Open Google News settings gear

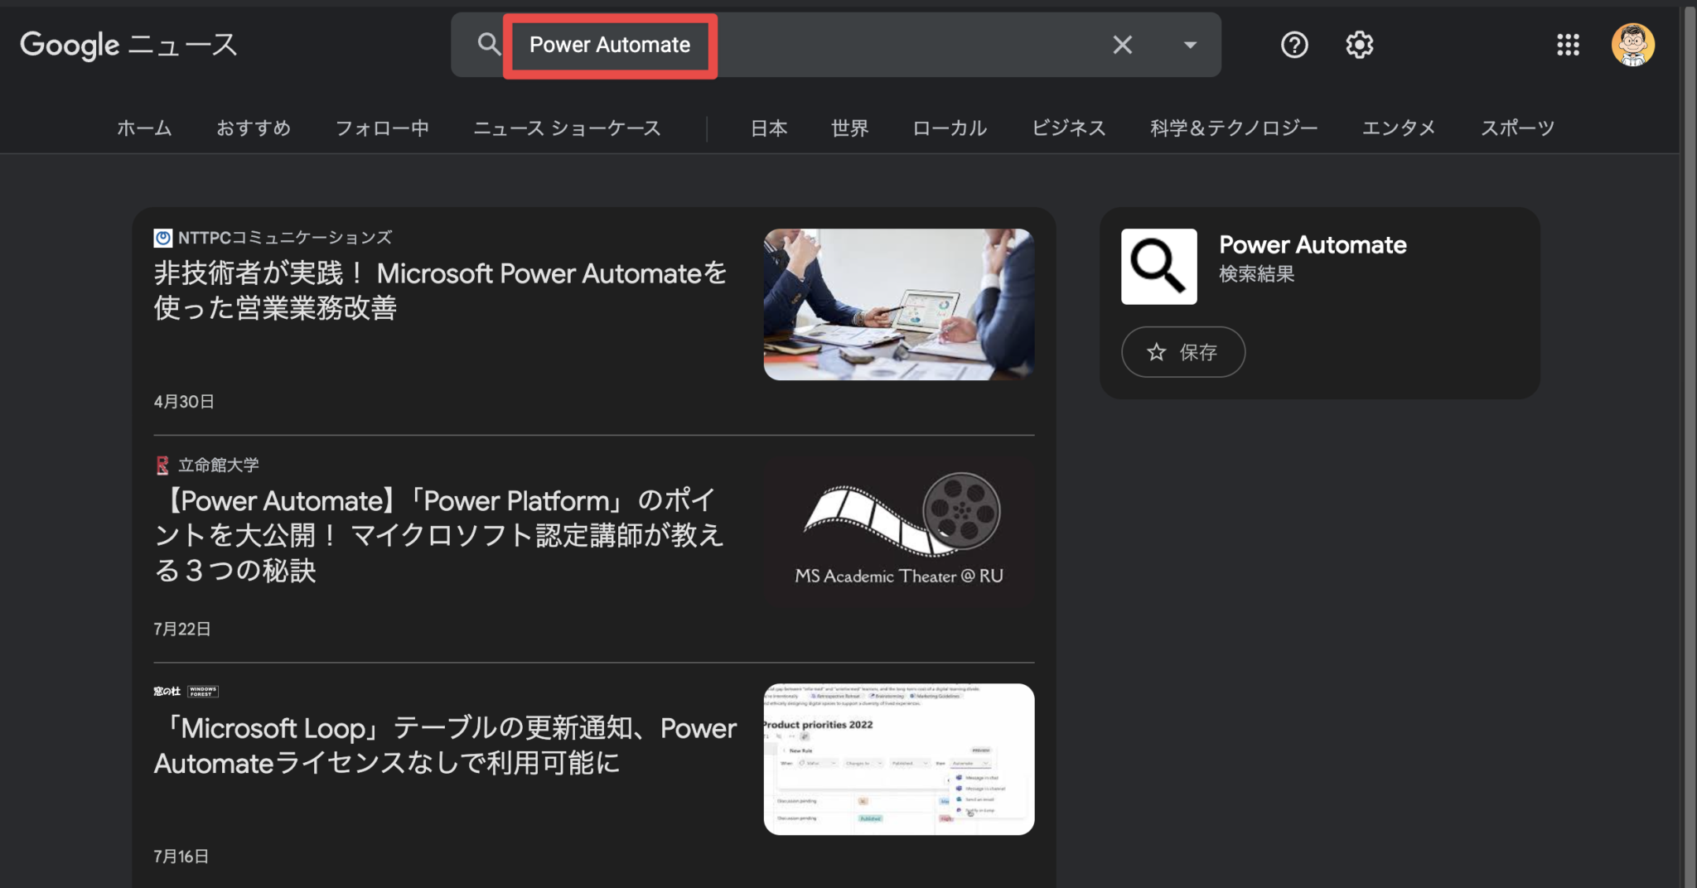(1359, 45)
